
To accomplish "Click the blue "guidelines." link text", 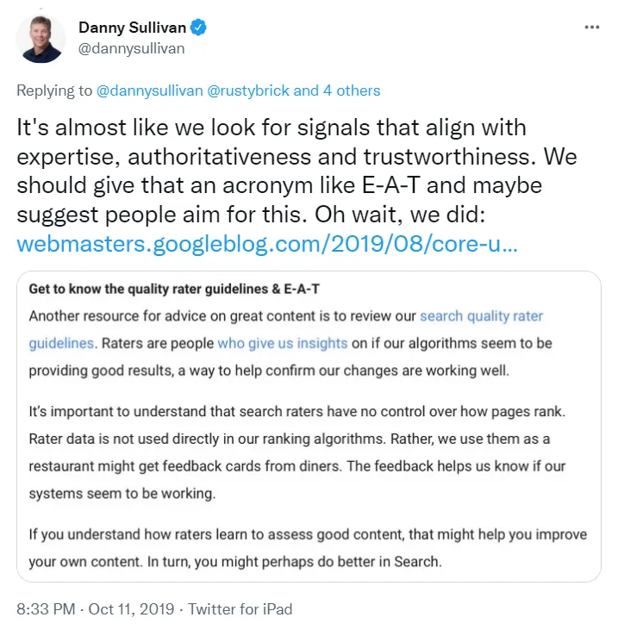I will (x=62, y=343).
